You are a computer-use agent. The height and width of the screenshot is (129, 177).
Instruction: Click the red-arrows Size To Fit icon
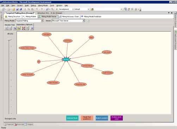coord(24,28)
